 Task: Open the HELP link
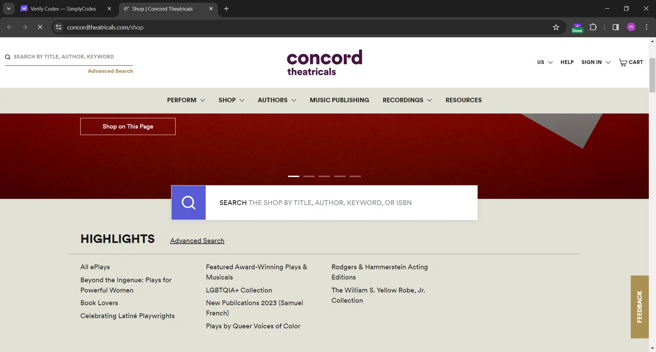(567, 63)
